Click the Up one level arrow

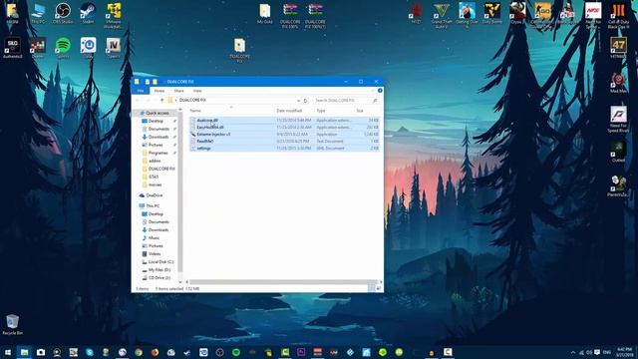[161, 100]
